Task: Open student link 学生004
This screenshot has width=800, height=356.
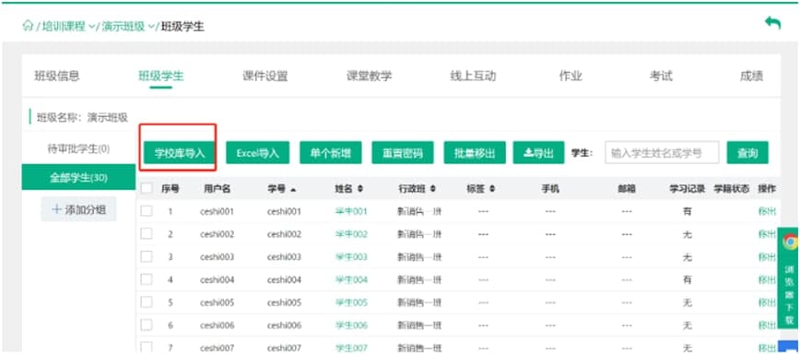Action: 351,279
